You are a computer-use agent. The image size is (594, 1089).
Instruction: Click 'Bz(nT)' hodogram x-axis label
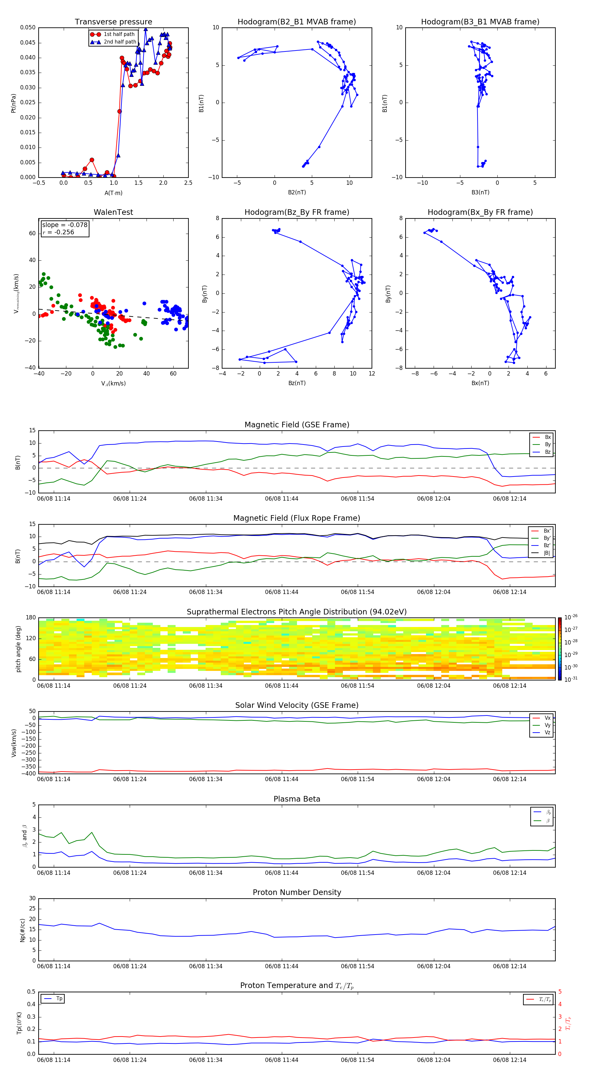tap(297, 383)
